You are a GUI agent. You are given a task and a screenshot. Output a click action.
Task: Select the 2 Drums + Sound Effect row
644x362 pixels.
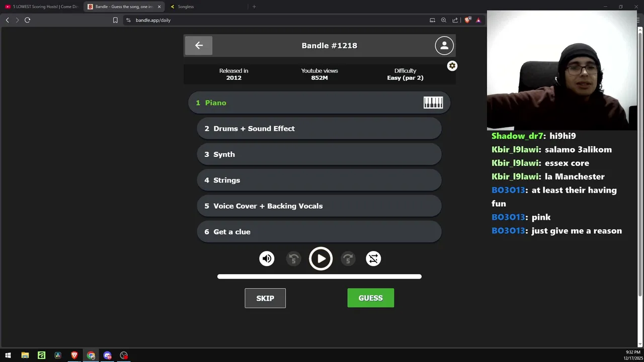[319, 129]
